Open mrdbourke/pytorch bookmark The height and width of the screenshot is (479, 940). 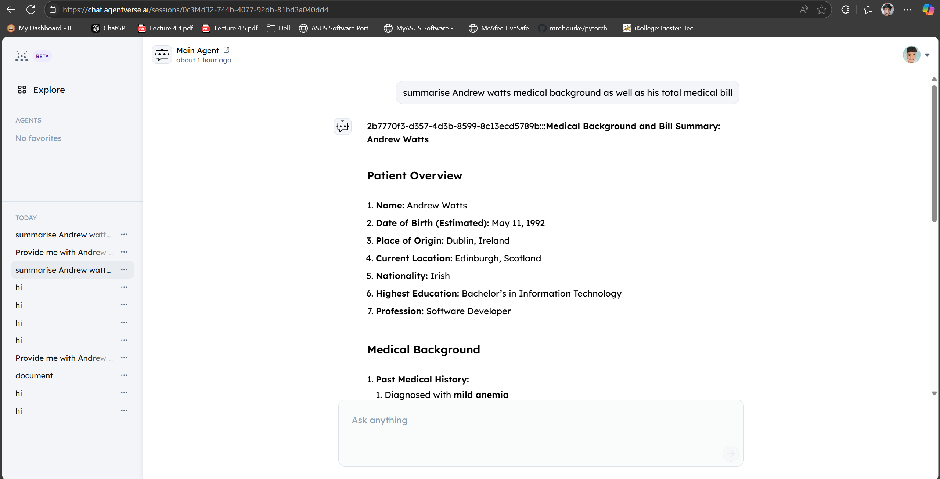point(575,28)
